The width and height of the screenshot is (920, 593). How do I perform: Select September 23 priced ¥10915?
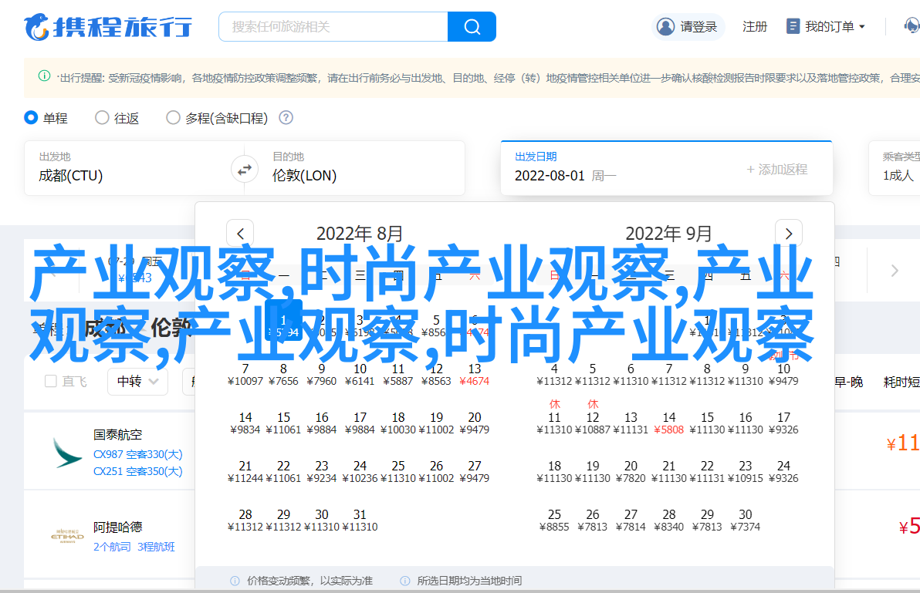click(745, 472)
